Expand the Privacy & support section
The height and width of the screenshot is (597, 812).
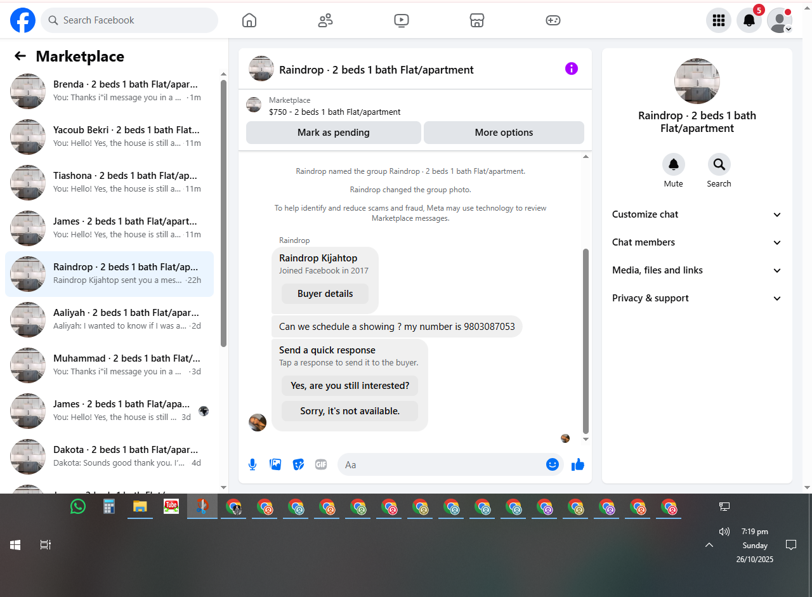pyautogui.click(x=697, y=298)
